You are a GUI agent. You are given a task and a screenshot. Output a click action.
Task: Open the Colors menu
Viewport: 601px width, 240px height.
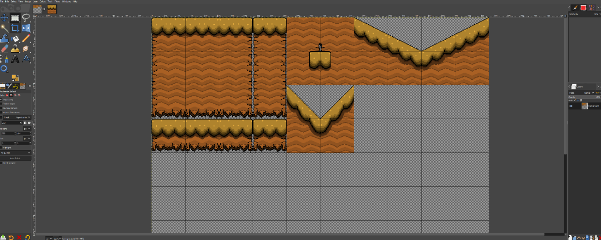(x=43, y=2)
